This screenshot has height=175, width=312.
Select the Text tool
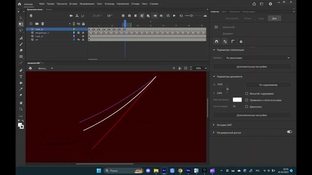coord(21,77)
